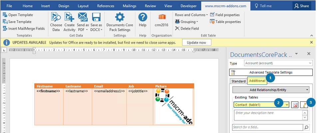Select the mscrm-addons logo picture
The width and height of the screenshot is (317, 133).
tap(174, 106)
